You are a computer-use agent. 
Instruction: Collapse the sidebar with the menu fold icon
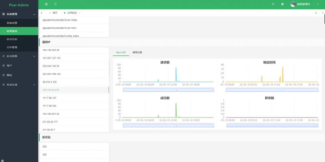(x=46, y=4)
